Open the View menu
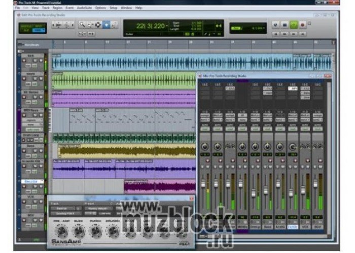The image size is (355, 253). pos(35,8)
